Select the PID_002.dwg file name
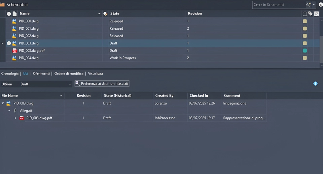This screenshot has width=323, height=174. pos(29,36)
